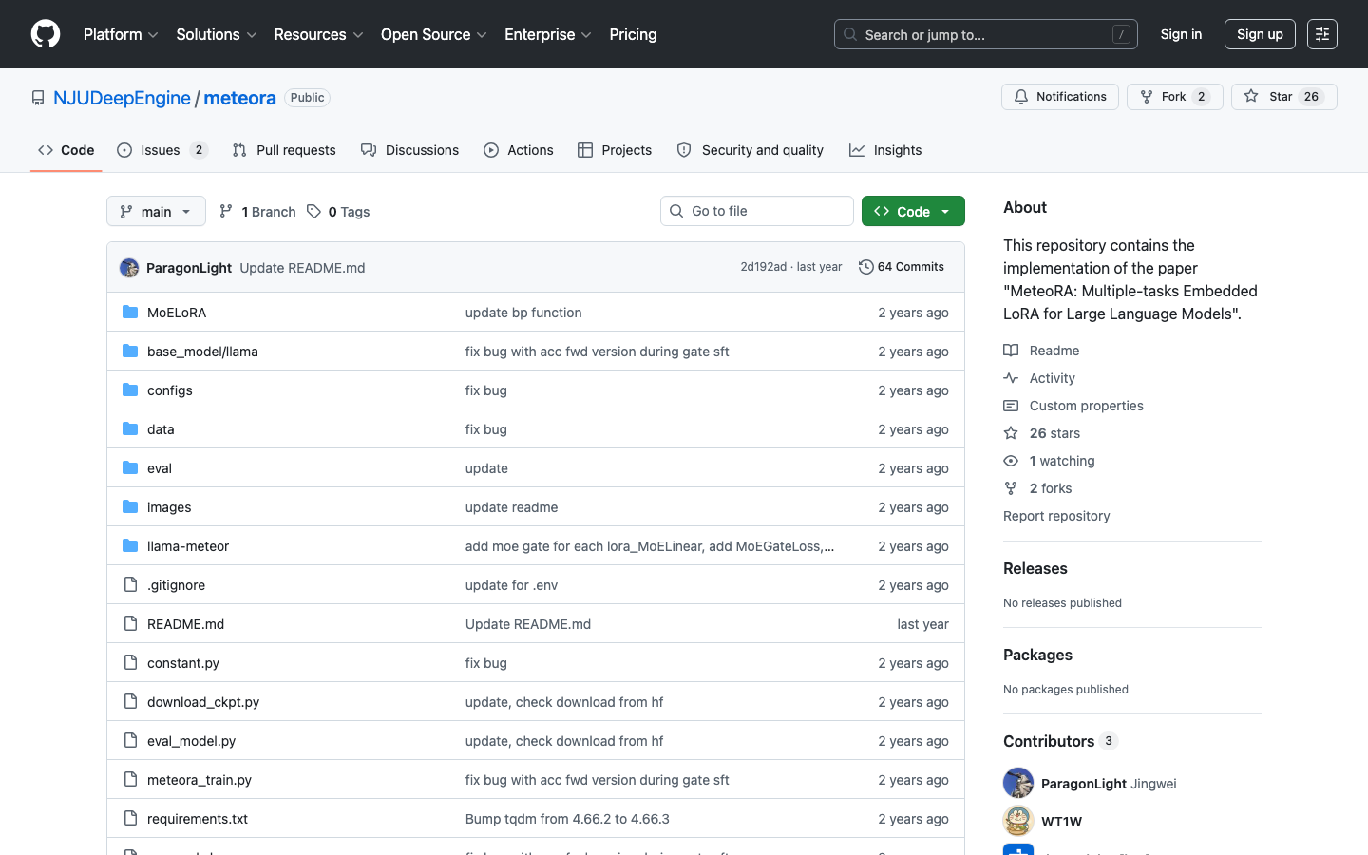Open the main branch selector dropdown
Screen dimensions: 1368x855
click(156, 211)
